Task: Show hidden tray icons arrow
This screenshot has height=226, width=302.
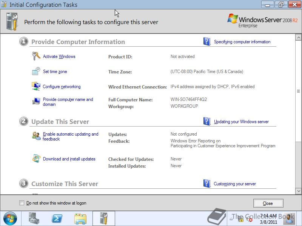Action: pos(231,219)
